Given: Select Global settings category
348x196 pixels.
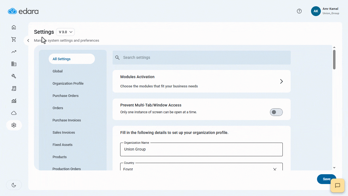Looking at the screenshot, I should click(58, 71).
